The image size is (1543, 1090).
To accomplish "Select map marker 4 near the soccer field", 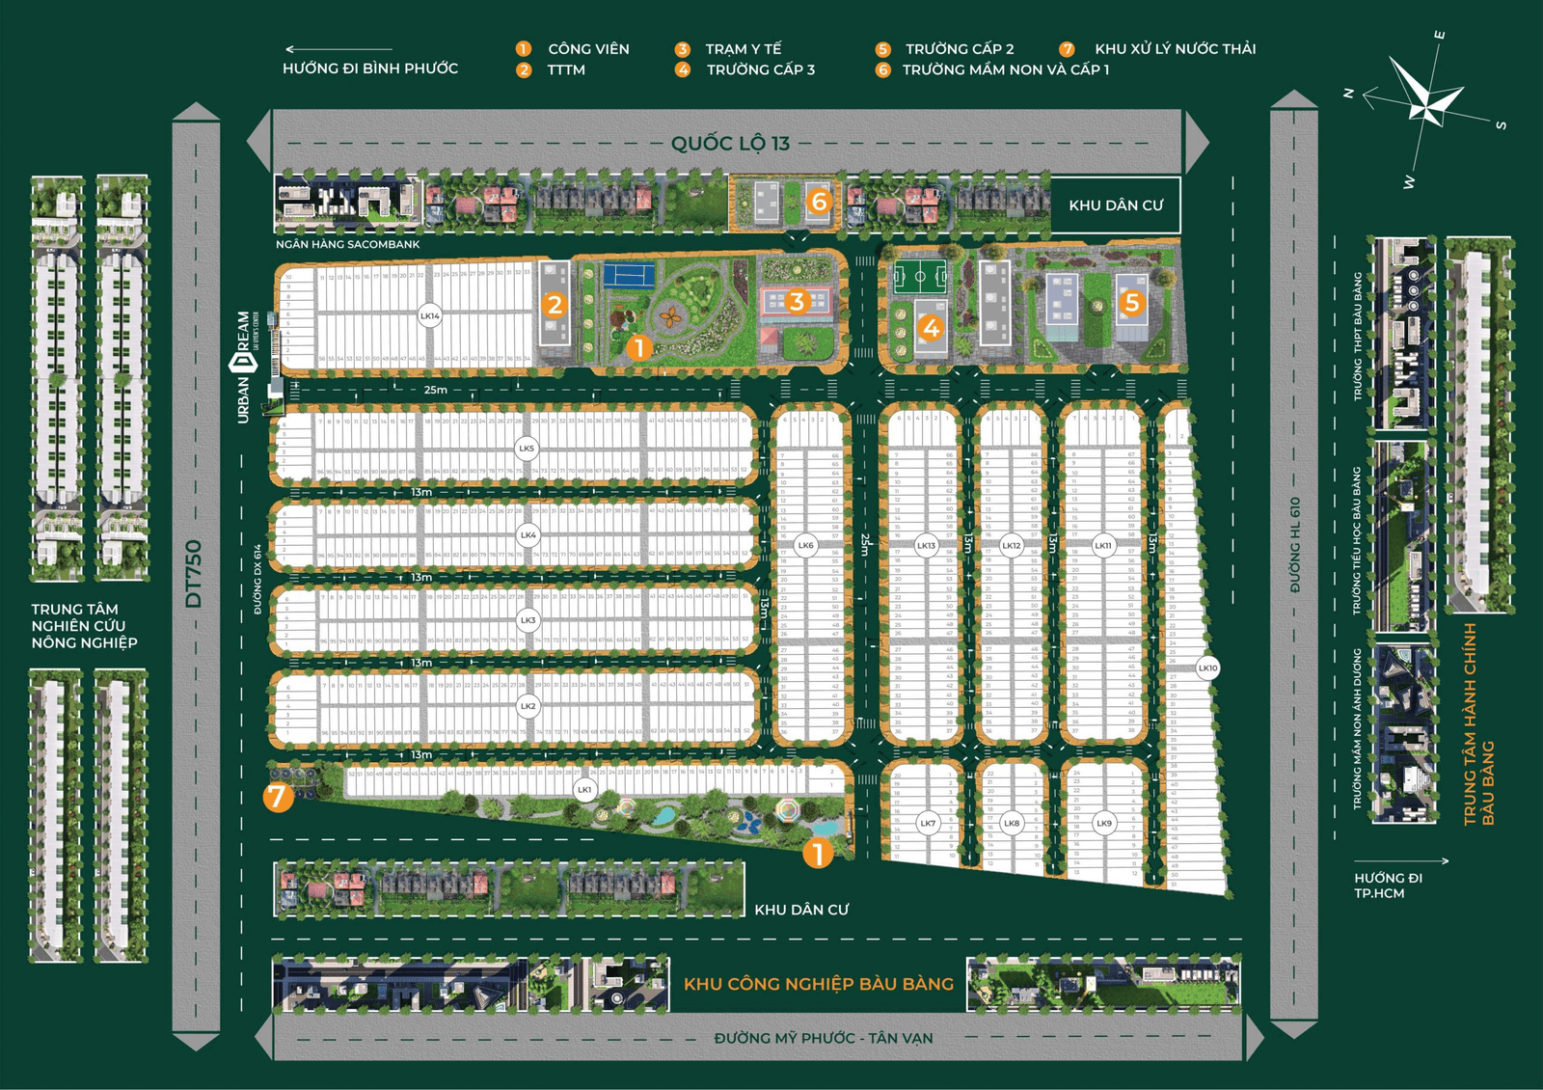I will 930,328.
